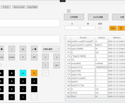Insert the imaginary unit i
The width and height of the screenshot is (125, 103).
coord(45,65)
